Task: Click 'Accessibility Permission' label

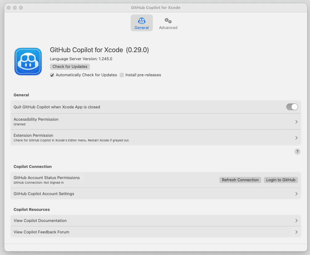Action: point(36,119)
